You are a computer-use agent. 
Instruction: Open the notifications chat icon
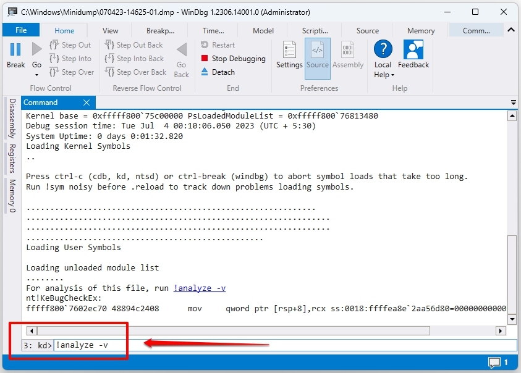[x=494, y=363]
